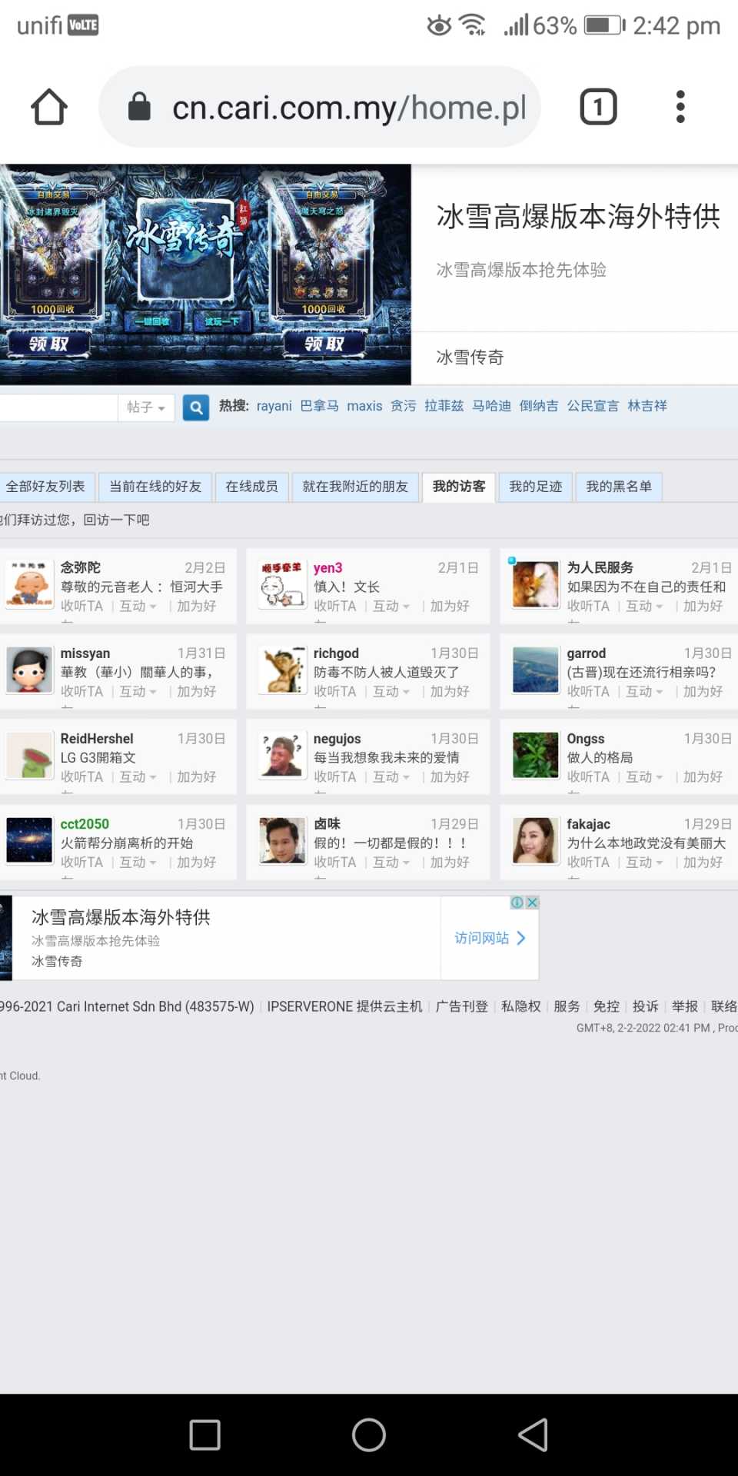
Task: Open hot search term maxis
Action: pos(364,406)
